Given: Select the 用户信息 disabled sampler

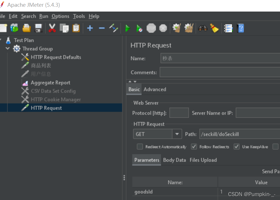Looking at the screenshot, I should pos(41,74).
